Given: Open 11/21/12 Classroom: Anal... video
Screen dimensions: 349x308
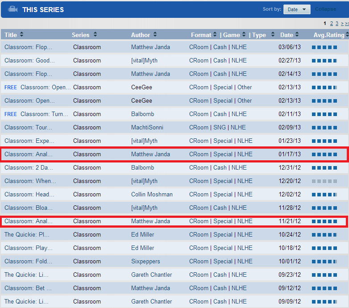Looking at the screenshot, I should click(x=28, y=221).
